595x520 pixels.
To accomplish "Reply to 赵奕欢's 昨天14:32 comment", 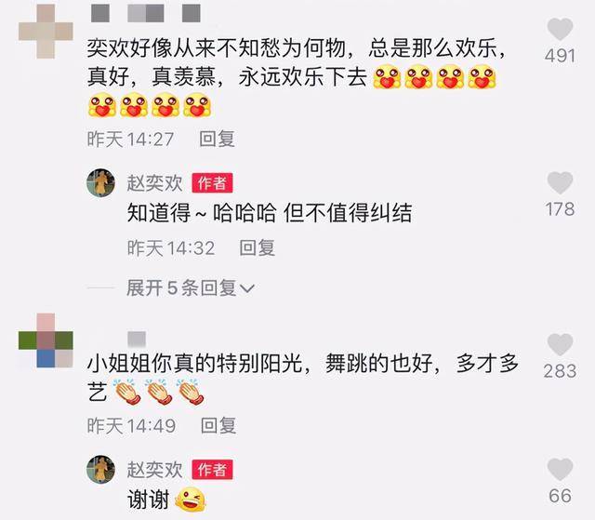I will pyautogui.click(x=258, y=248).
